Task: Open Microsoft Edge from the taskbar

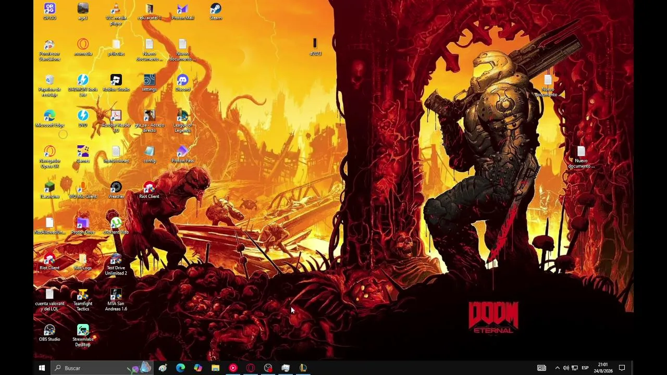Action: 180,368
